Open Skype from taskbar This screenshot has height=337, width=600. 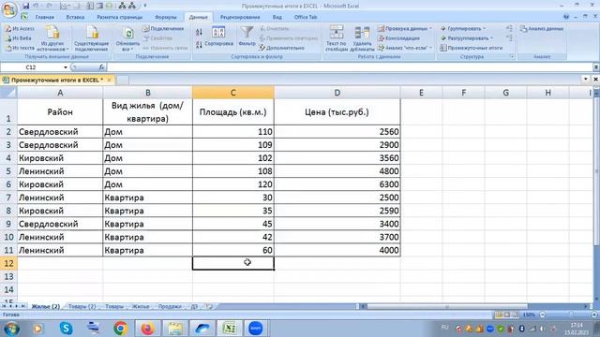tap(66, 329)
